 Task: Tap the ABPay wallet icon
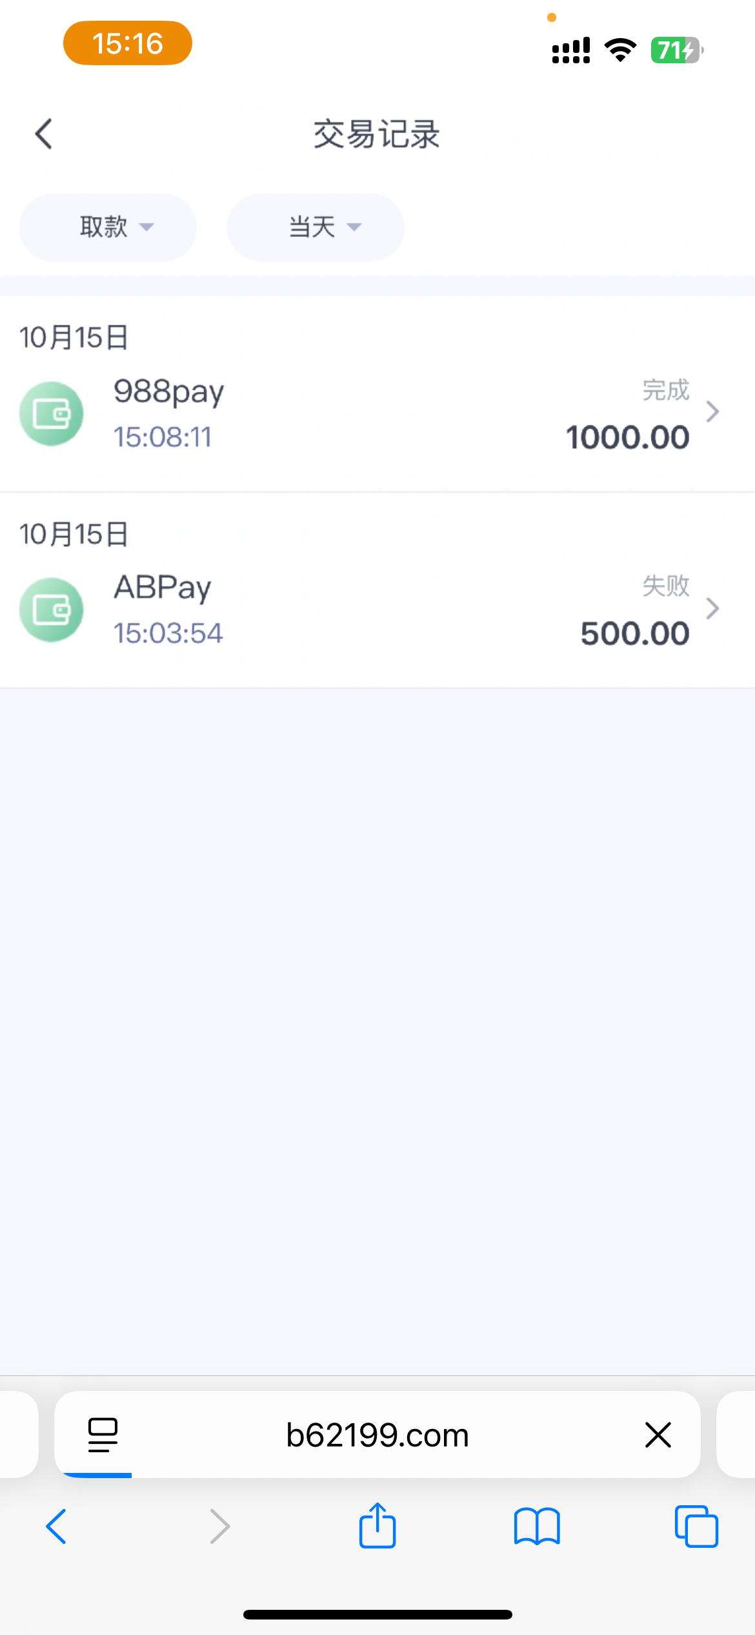pyautogui.click(x=52, y=610)
